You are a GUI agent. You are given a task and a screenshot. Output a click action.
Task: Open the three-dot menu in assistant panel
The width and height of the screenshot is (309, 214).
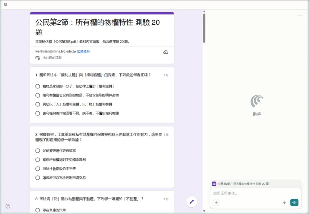click(x=300, y=16)
